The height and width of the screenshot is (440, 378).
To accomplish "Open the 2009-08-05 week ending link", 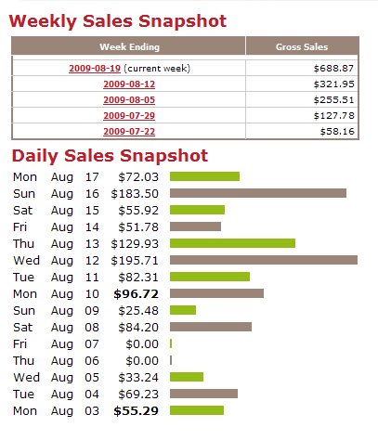I will pyautogui.click(x=129, y=100).
